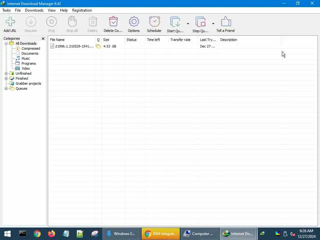
Task: Click the Stop Queue icon
Action: 200,22
